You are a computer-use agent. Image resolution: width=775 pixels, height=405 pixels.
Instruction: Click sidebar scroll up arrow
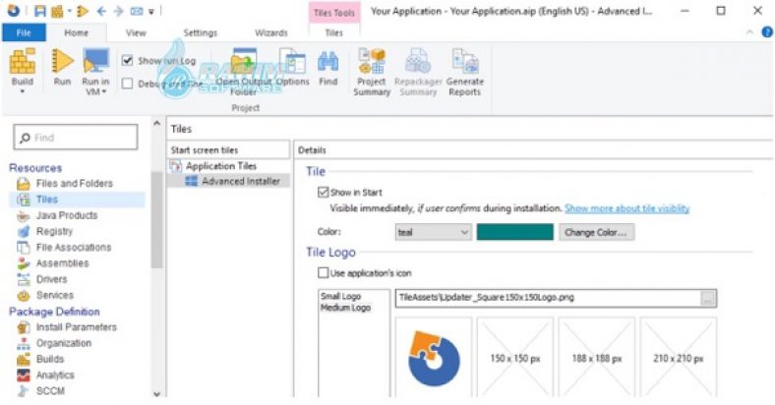click(157, 124)
